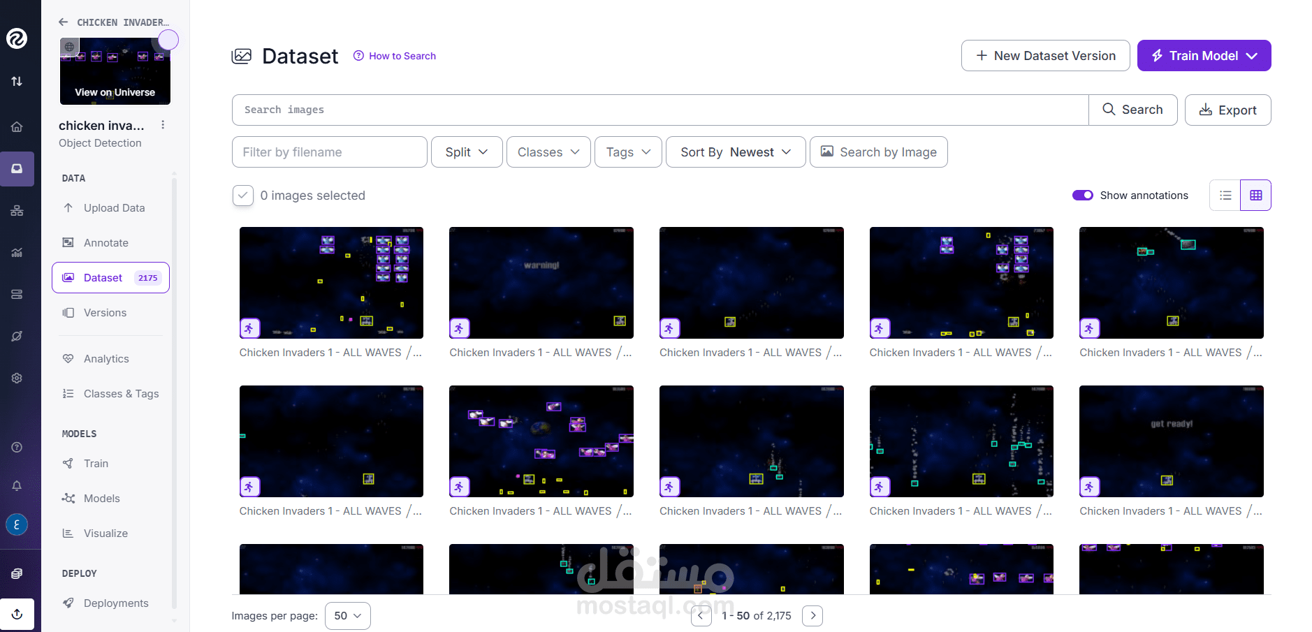Change images per page from 50
1312x632 pixels.
point(347,616)
